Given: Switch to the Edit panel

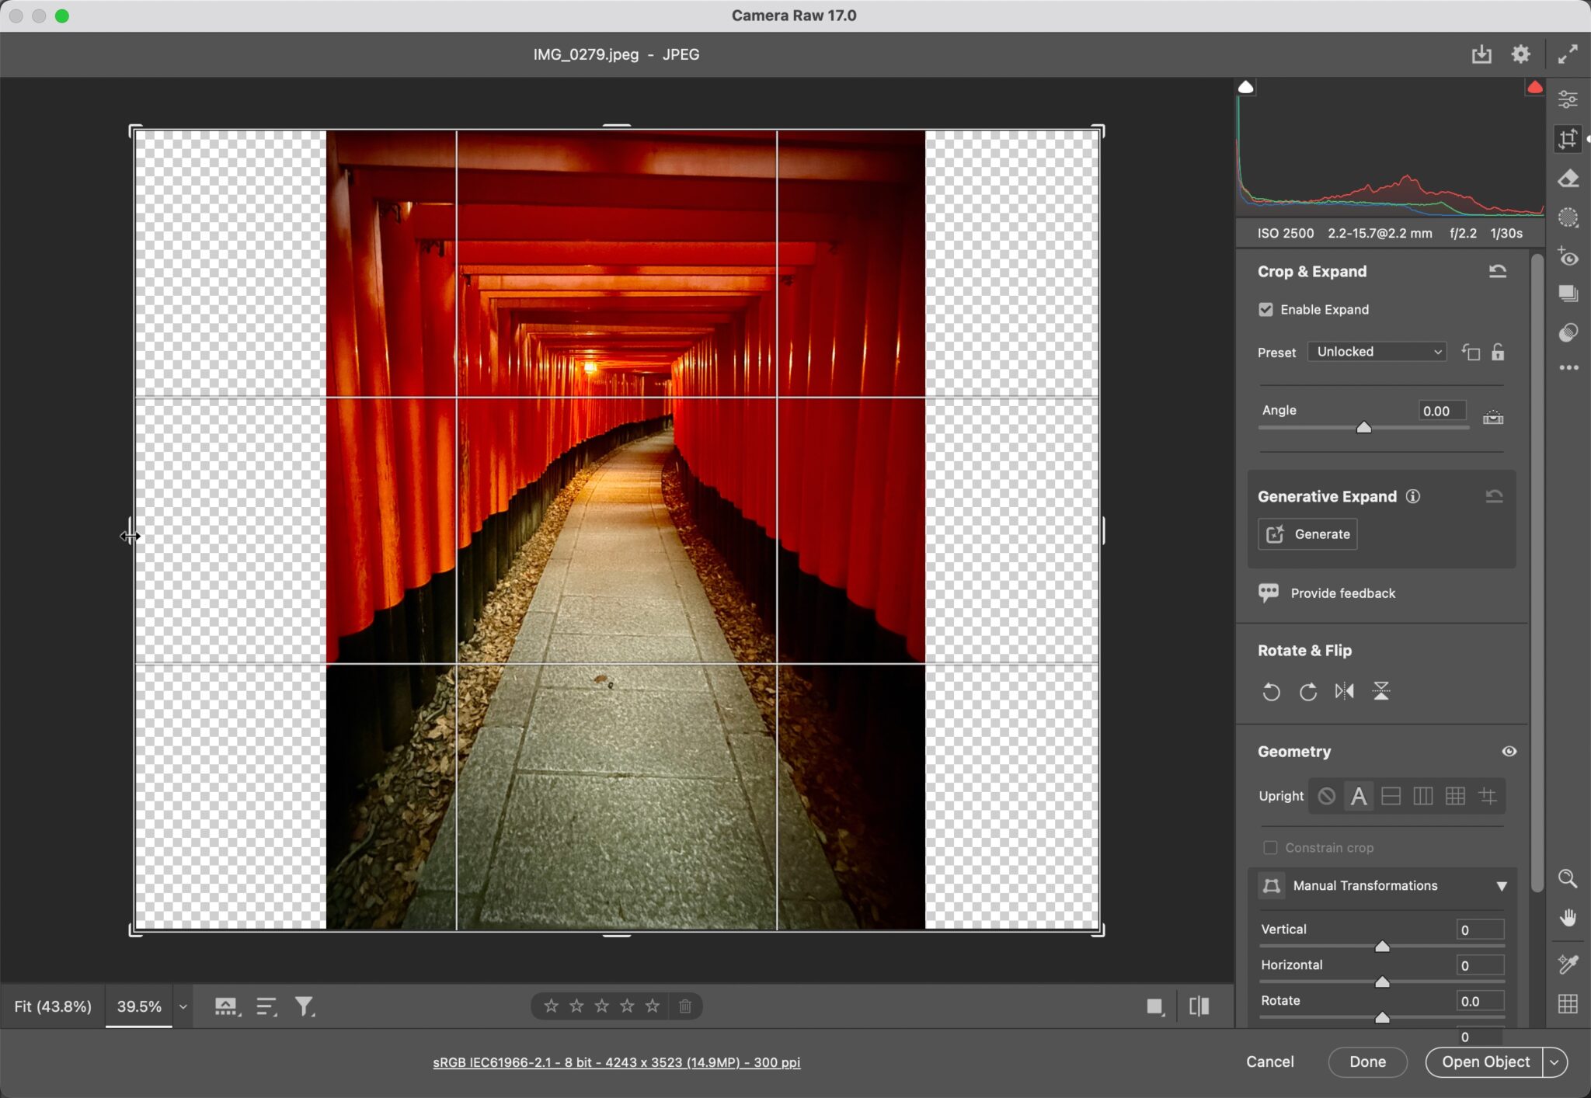Looking at the screenshot, I should 1569,98.
